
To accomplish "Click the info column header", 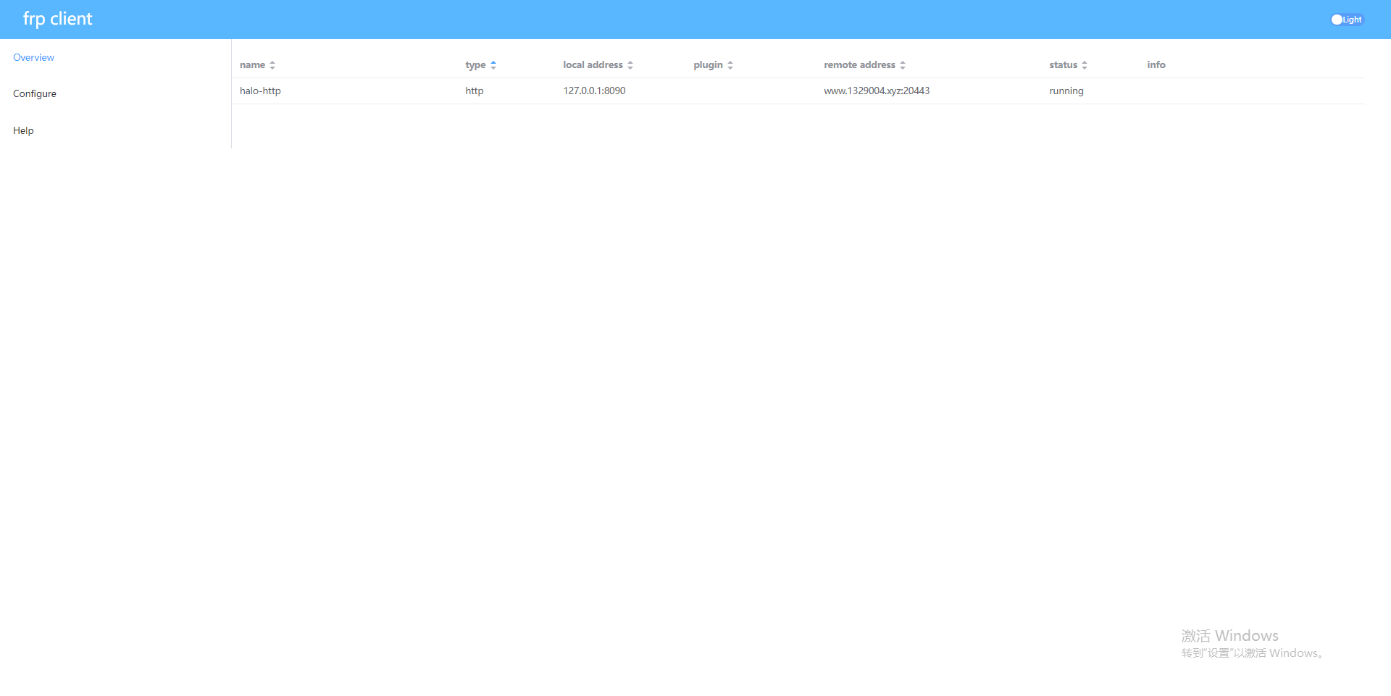I will coord(1156,64).
